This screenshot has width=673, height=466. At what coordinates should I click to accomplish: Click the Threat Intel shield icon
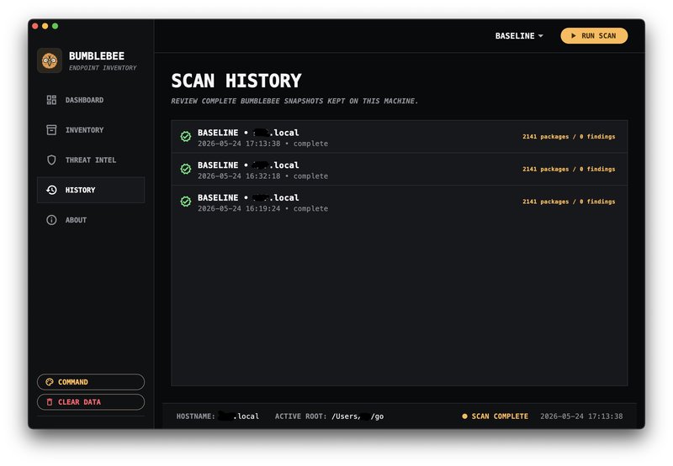click(x=51, y=160)
